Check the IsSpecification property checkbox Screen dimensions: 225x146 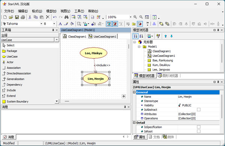[x=199, y=127]
